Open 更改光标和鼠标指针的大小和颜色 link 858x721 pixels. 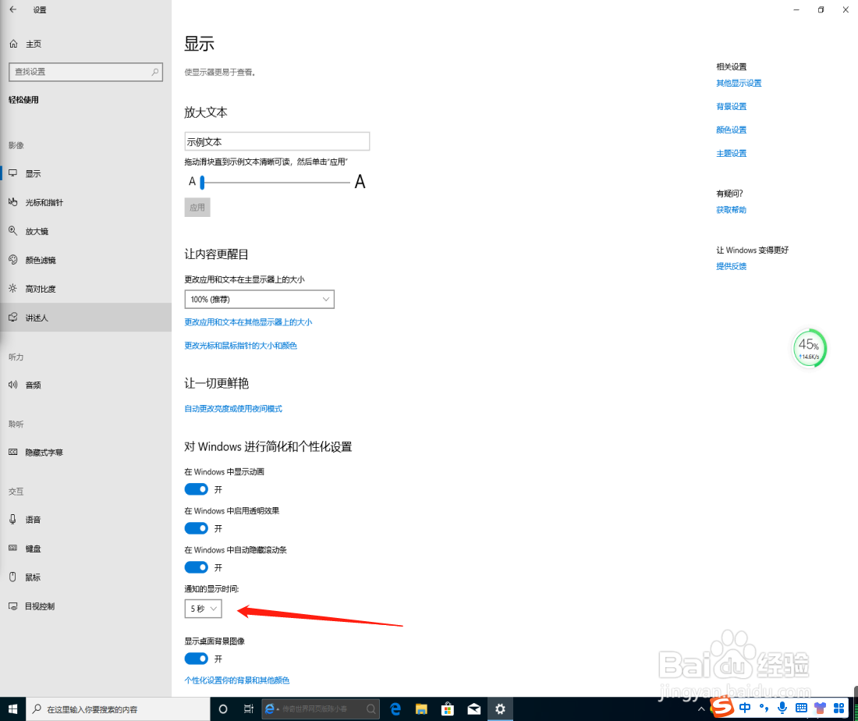point(240,346)
